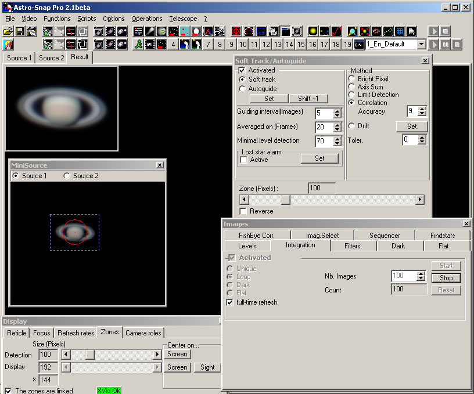Uncheck Activated in Soft Track/Autoguide
Image resolution: width=474 pixels, height=394 pixels.
(x=242, y=70)
